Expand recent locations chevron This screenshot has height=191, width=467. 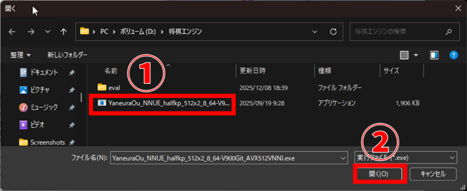pos(47,32)
